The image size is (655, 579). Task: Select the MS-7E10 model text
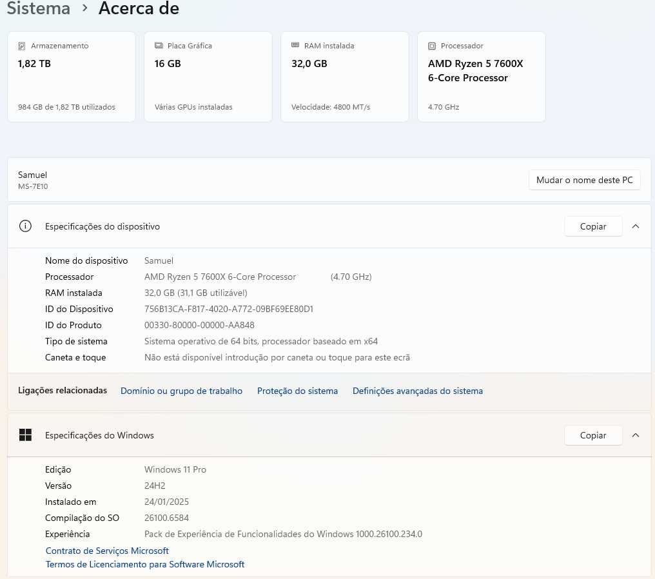33,186
